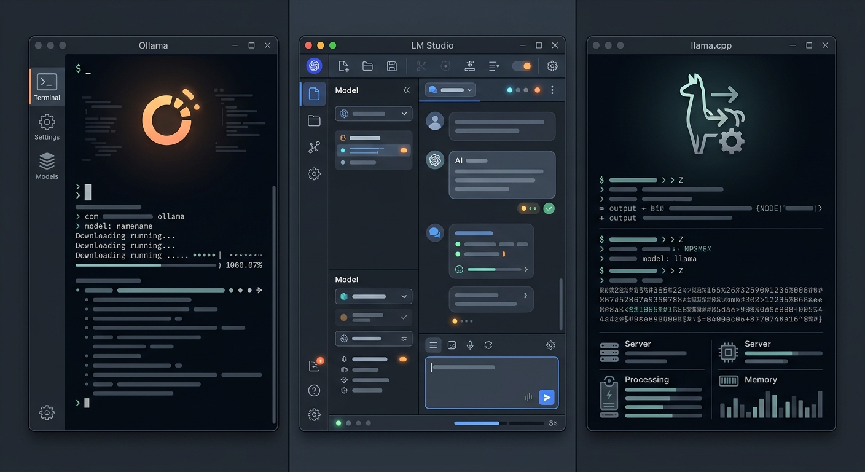865x472 pixels.
Task: Toggle the orange indicator on highlighted model row
Action: coord(404,150)
